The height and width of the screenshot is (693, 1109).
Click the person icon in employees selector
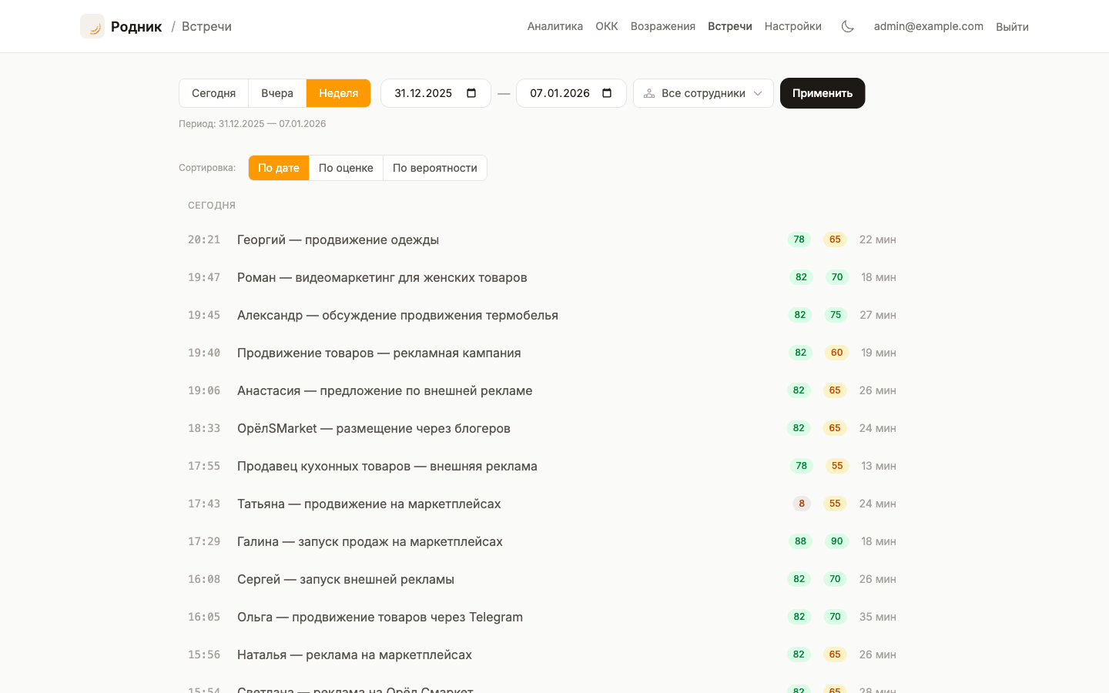pyautogui.click(x=648, y=92)
